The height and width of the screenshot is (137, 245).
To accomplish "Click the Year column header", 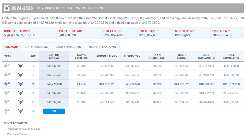I will [x=8, y=56].
